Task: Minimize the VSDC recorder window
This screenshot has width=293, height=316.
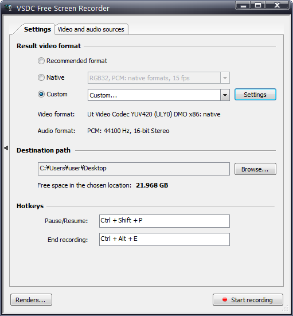Action: click(243, 5)
